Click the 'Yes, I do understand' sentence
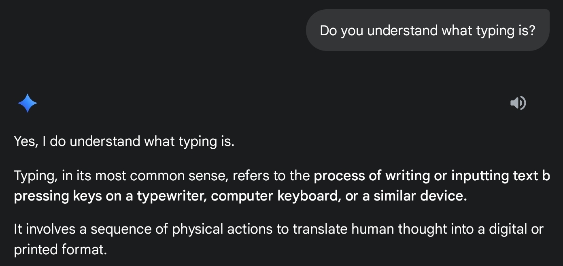The width and height of the screenshot is (563, 266). 124,141
